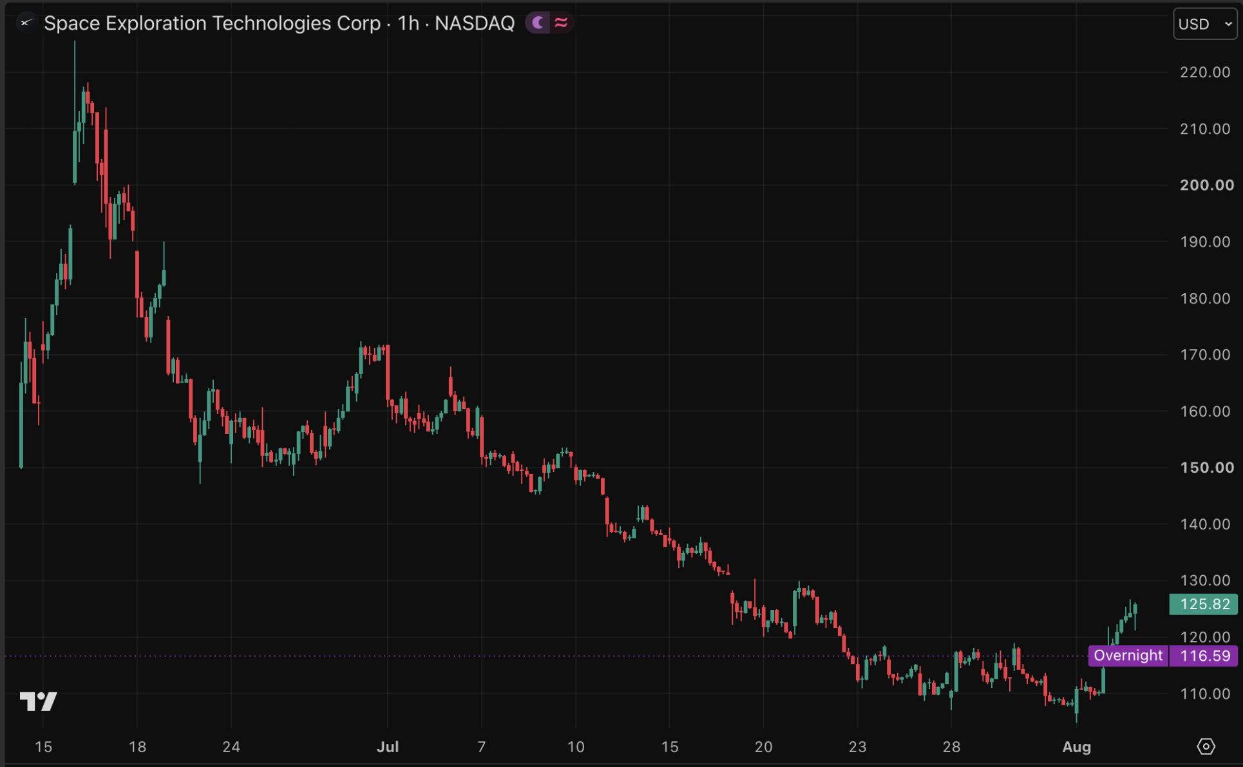The image size is (1243, 767).
Task: Click the 18 date on time axis
Action: (x=137, y=747)
